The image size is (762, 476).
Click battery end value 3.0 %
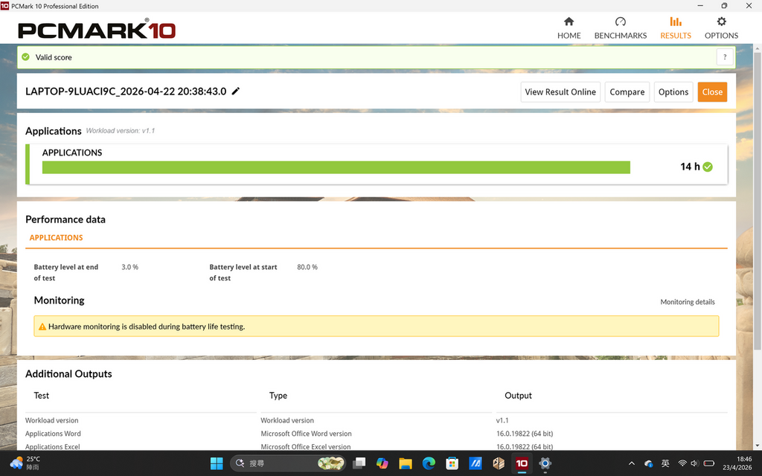[129, 267]
